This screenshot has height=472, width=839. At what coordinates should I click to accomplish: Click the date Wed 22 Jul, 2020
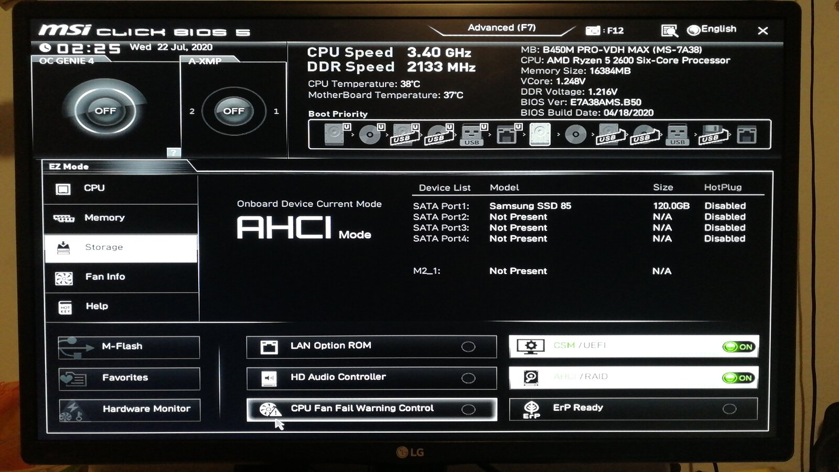(x=171, y=47)
